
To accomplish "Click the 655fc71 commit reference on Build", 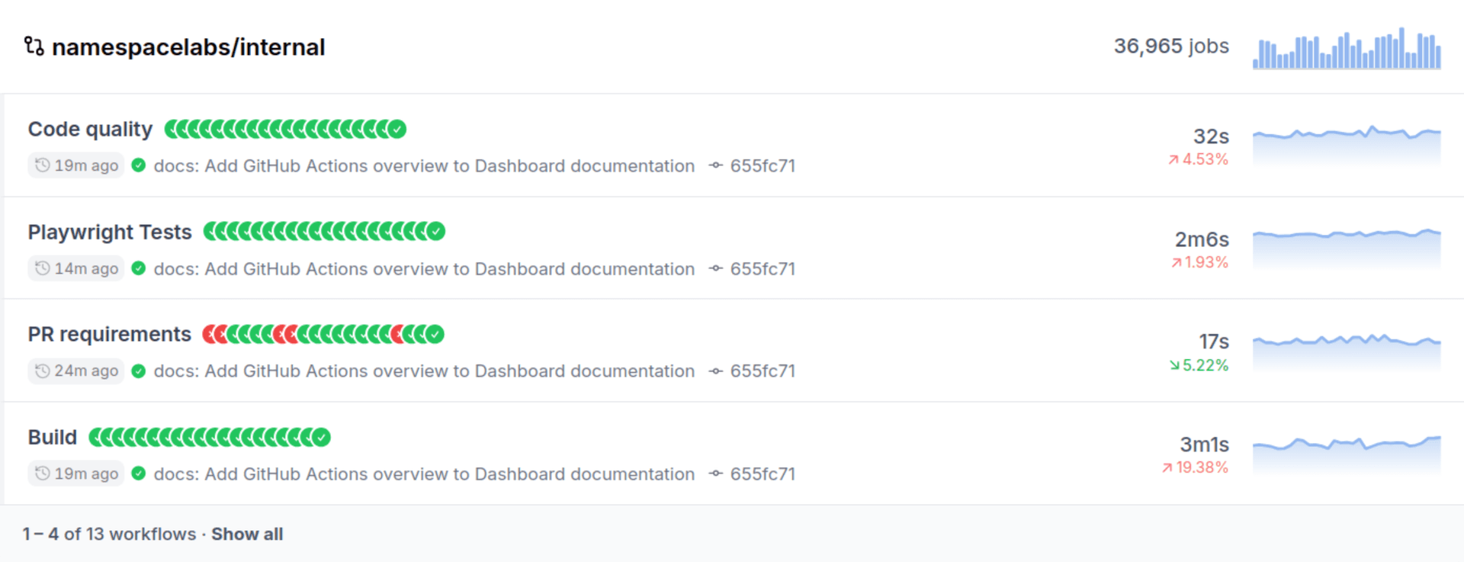I will click(762, 474).
